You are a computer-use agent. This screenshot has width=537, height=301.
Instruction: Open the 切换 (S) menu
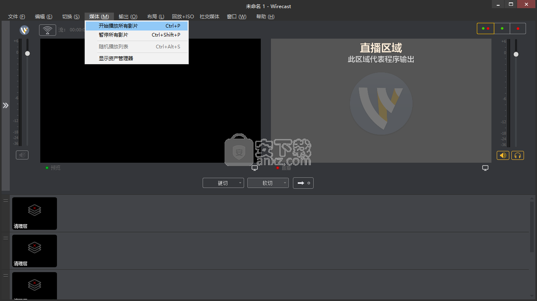[71, 17]
